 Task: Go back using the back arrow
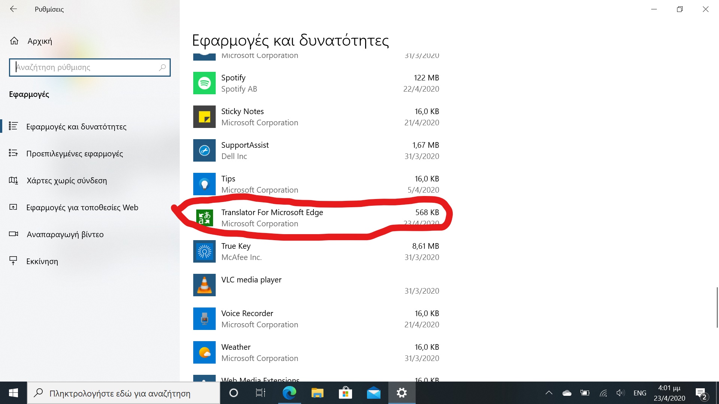coord(13,9)
